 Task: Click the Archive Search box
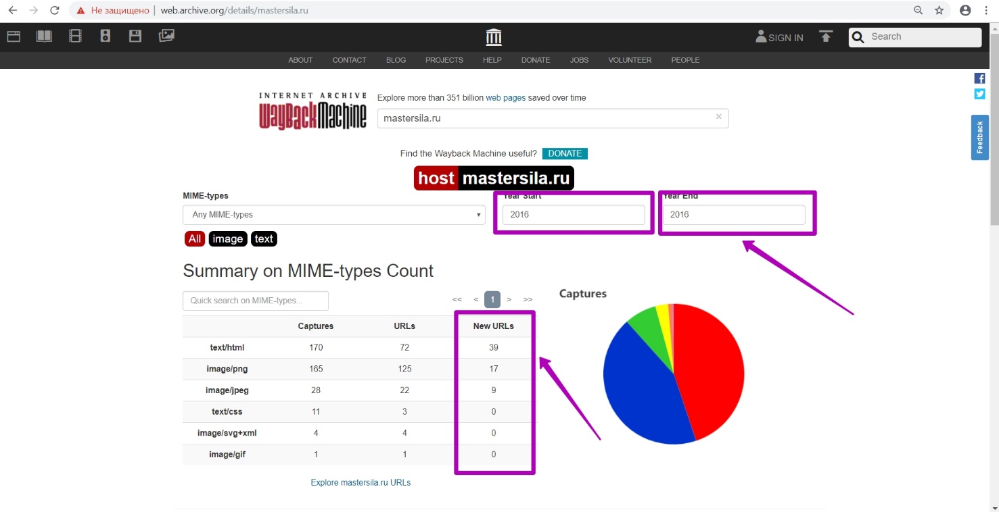[x=914, y=37]
